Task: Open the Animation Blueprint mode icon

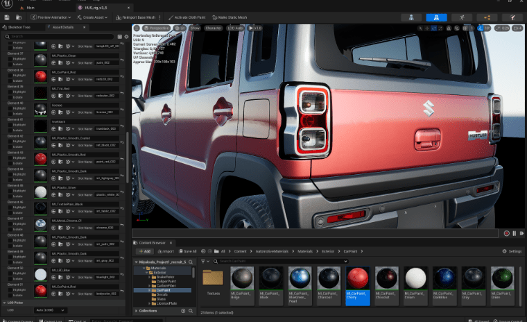Action: [x=487, y=17]
